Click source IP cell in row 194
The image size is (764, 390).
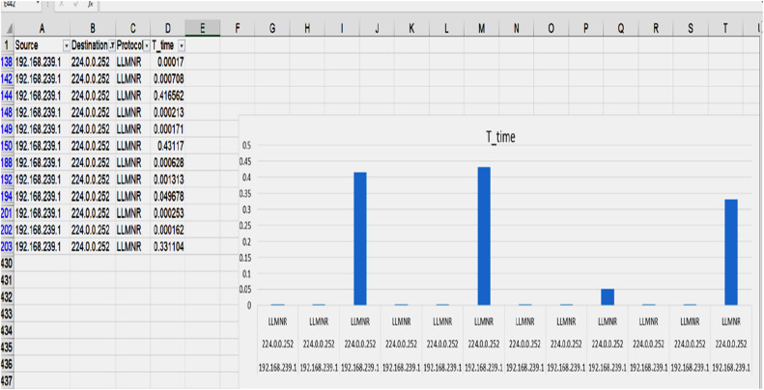coord(42,196)
